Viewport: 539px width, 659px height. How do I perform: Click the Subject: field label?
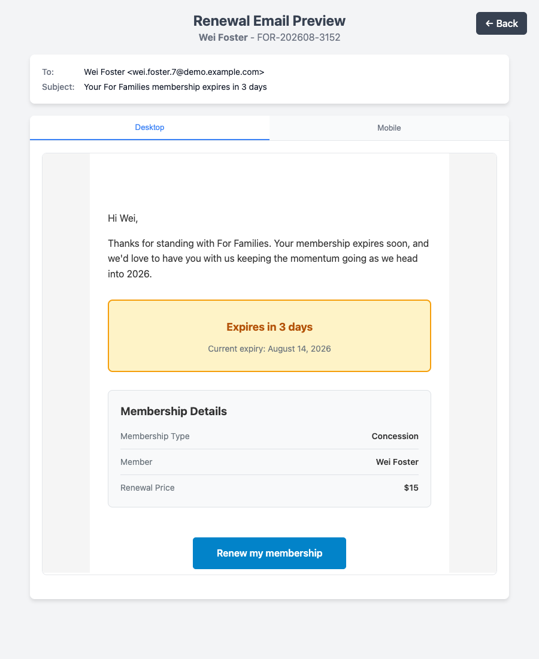(59, 87)
